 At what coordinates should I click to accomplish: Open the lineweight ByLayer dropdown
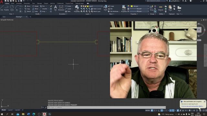pos(139,9)
